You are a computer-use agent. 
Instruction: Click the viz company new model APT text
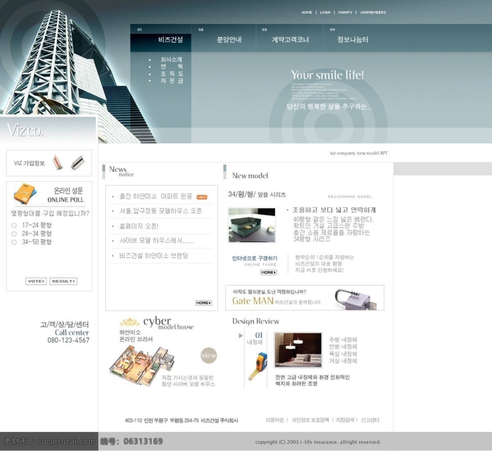click(359, 153)
